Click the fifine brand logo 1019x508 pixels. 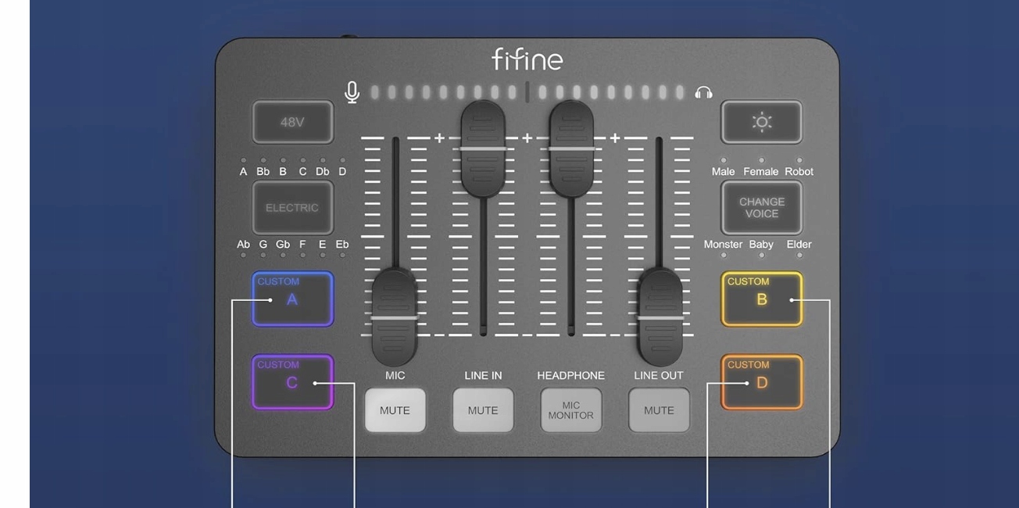tap(527, 59)
